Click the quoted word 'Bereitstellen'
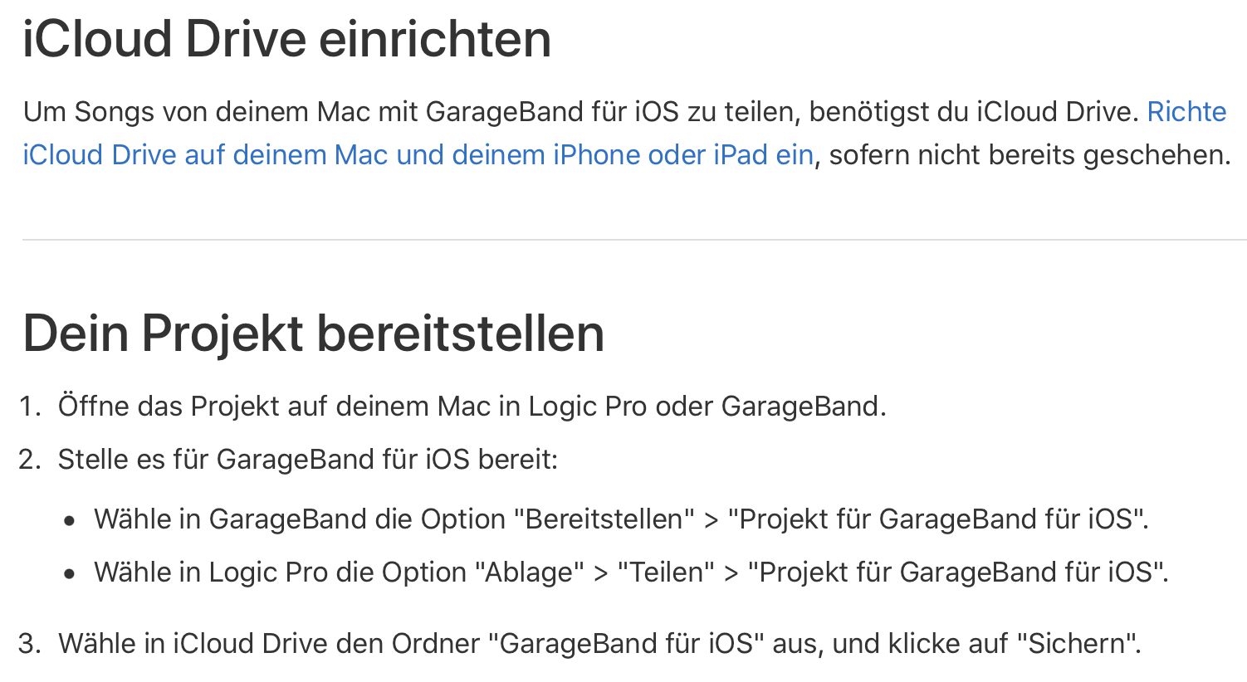Image resolution: width=1247 pixels, height=682 pixels. (x=604, y=519)
